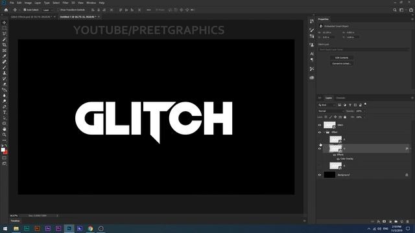The height and width of the screenshot is (233, 415).
Task: Select the Pen tool
Action: point(5,107)
